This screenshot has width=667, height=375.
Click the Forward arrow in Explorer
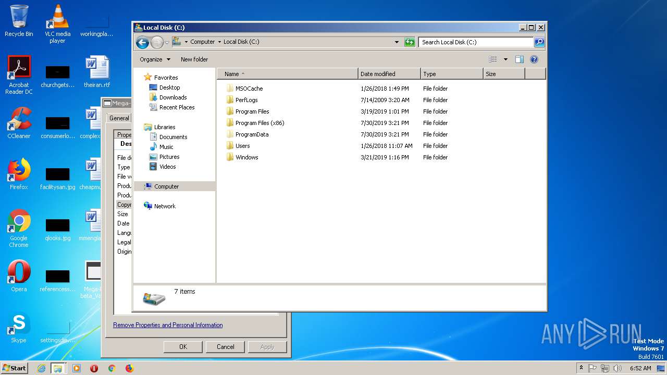[157, 42]
